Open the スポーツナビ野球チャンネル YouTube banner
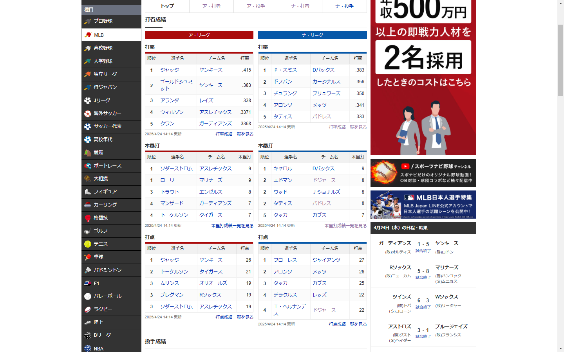This screenshot has width=564, height=352. pos(423,173)
